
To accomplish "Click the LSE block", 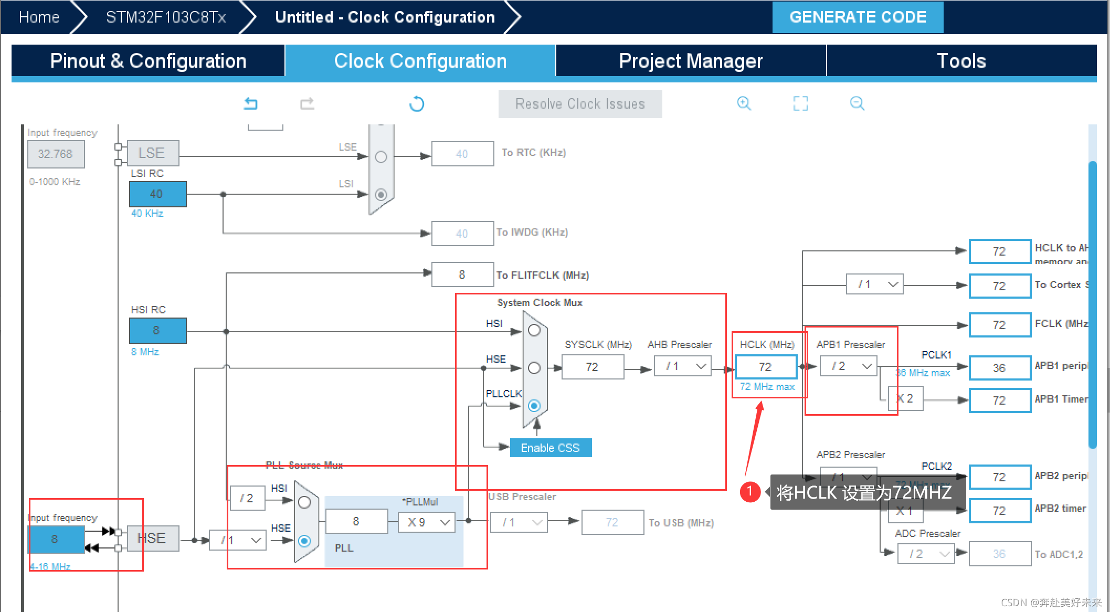I will [153, 153].
